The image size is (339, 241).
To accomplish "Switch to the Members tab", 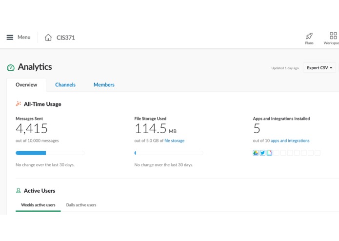I will coord(104,85).
